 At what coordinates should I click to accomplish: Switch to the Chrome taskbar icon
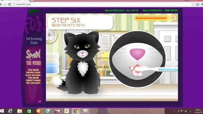76,111
